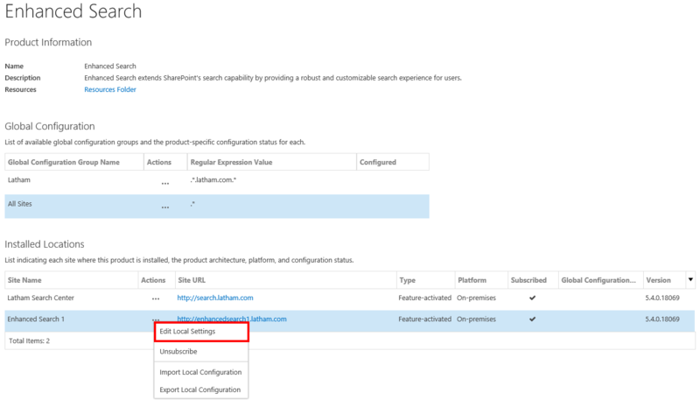This screenshot has width=700, height=407.
Task: Click Subscribed checkmark for Enhanced Search 1
Action: coord(532,319)
